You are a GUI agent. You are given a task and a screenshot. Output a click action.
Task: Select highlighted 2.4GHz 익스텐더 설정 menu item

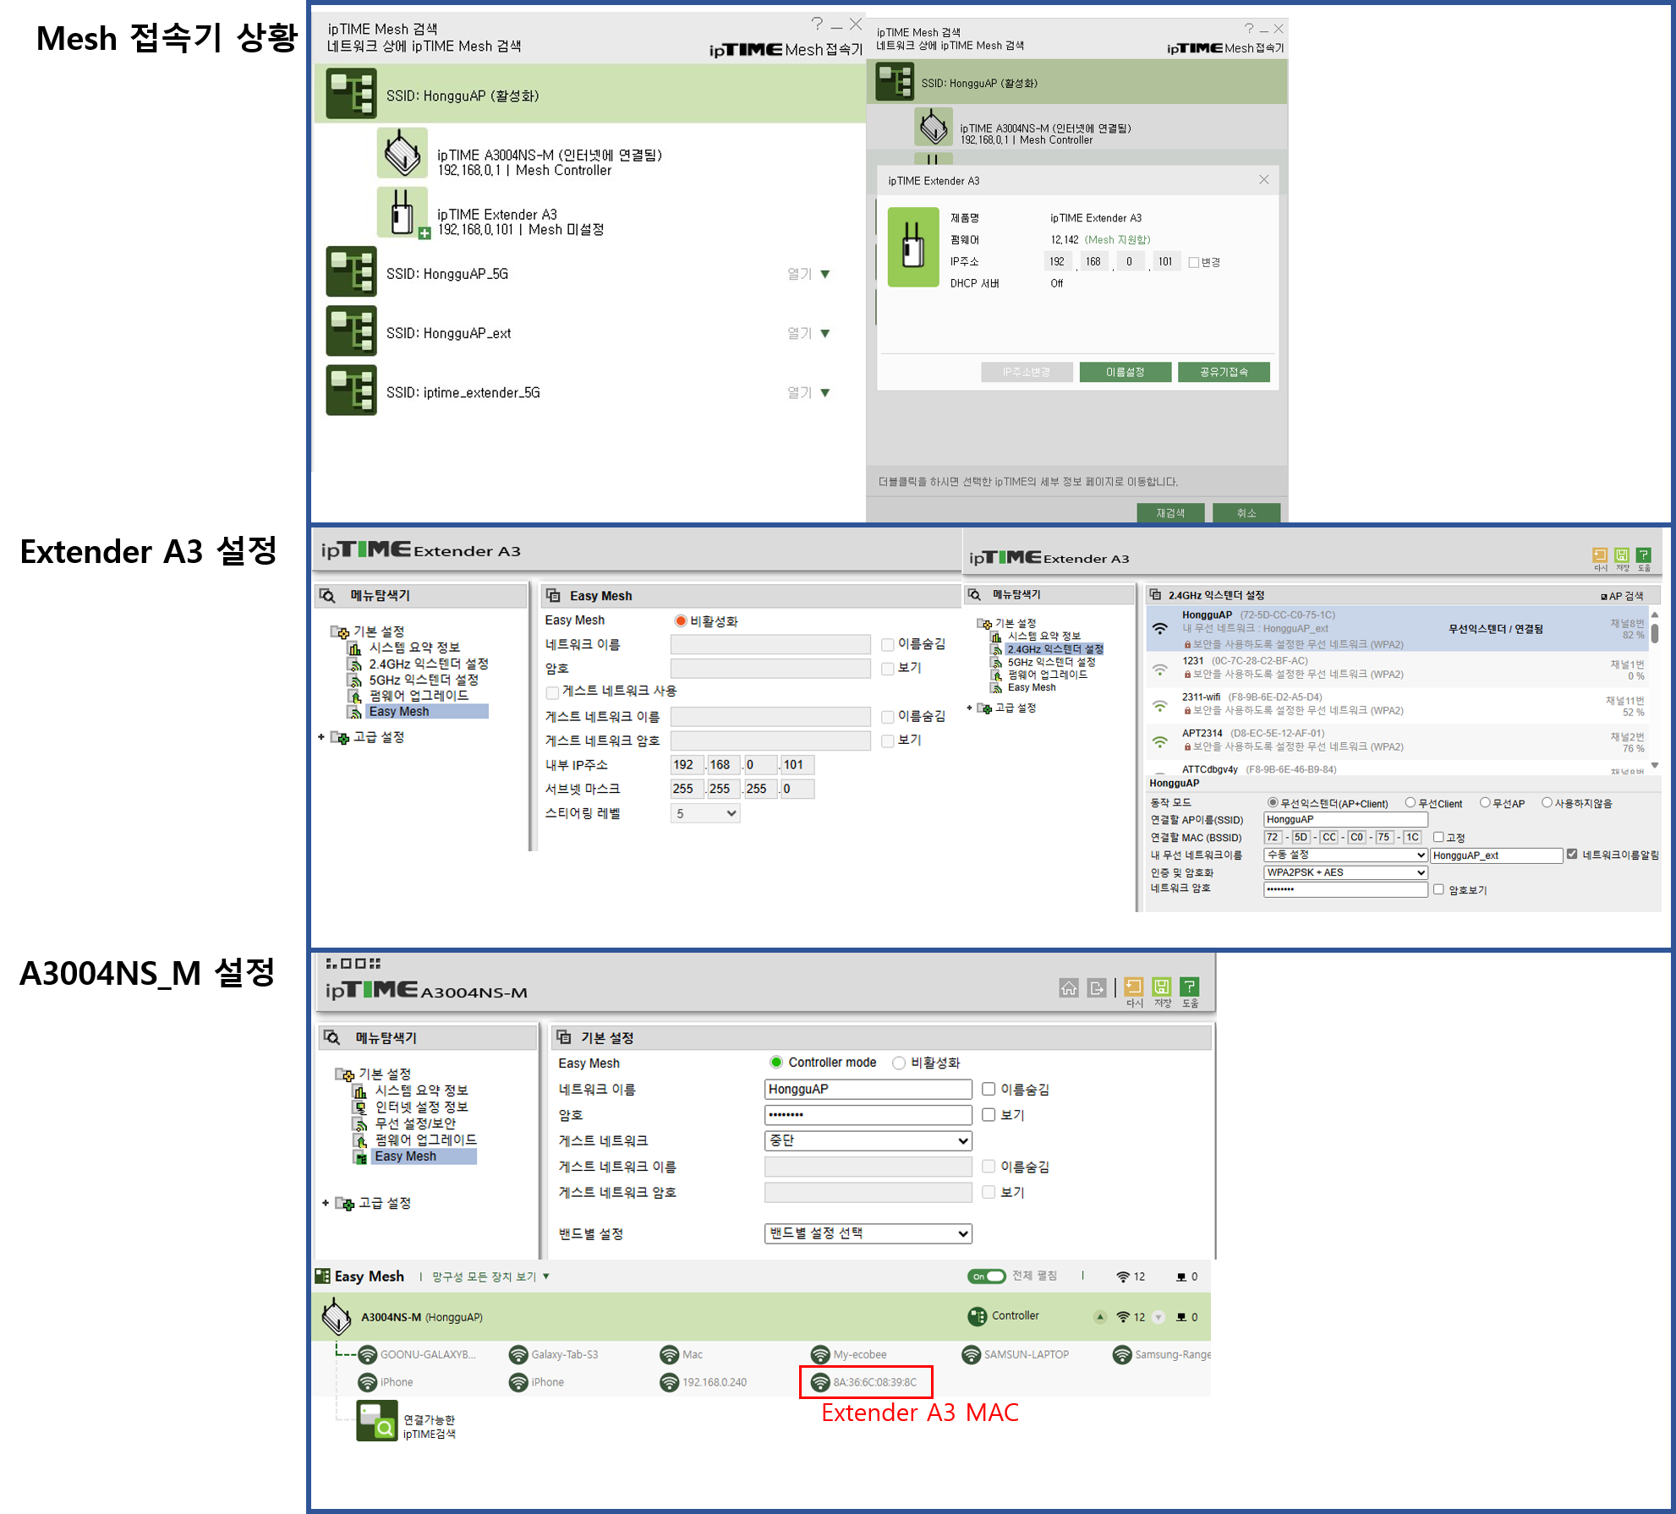click(x=1055, y=649)
